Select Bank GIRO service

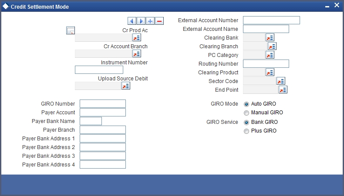(246, 123)
